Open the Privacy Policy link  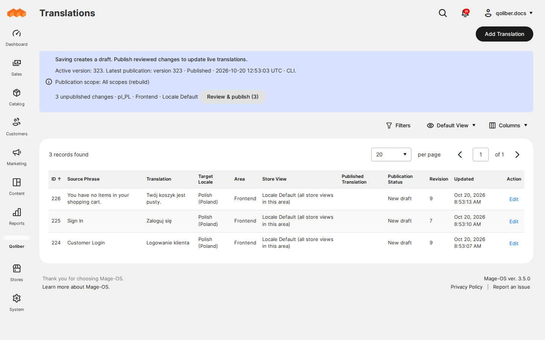tap(467, 287)
